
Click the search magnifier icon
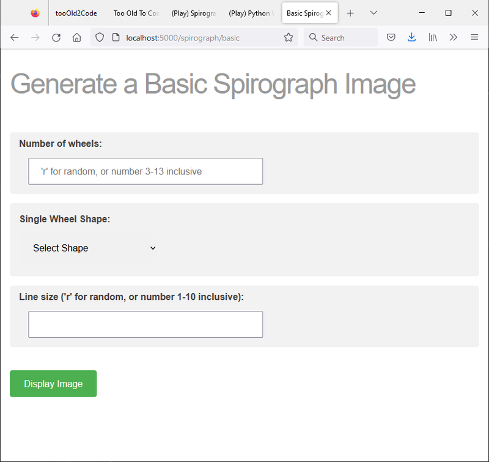(x=313, y=37)
